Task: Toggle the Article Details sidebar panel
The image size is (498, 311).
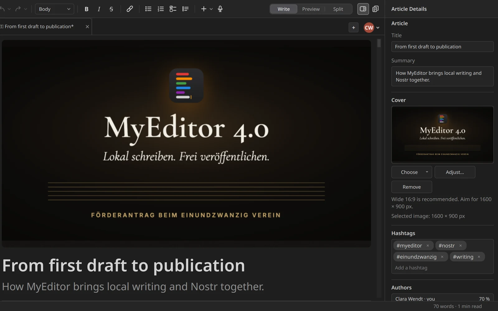Action: coord(363,9)
